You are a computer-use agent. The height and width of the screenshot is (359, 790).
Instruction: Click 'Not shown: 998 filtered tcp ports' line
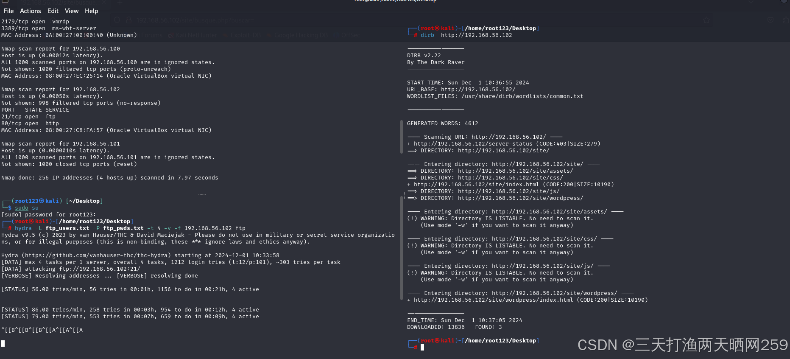point(81,103)
